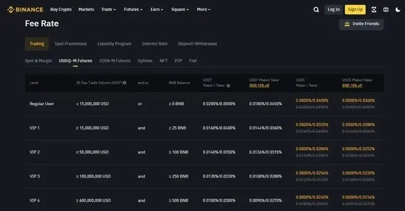This screenshot has width=405, height=211.
Task: Switch to the Fiat sub-tab
Action: click(x=193, y=61)
